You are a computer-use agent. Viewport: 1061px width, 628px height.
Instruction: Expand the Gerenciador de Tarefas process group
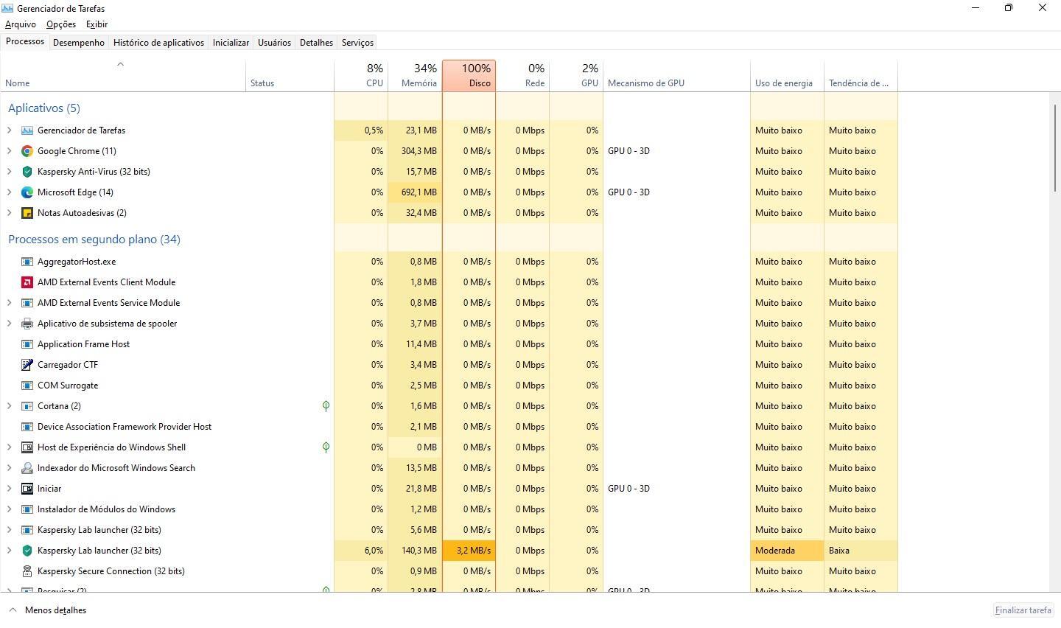pyautogui.click(x=9, y=130)
